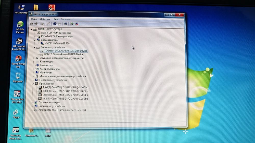Image resolution: width=255 pixels, height=143 pixels.
Task: Select the last Intel Core i5-3470 processor entry
Action: (x=65, y=99)
